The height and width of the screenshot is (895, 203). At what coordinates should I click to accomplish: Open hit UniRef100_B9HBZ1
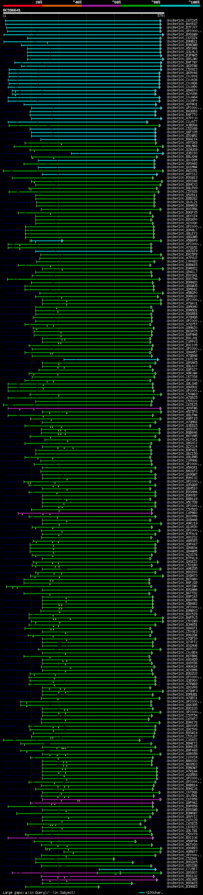pos(182,41)
